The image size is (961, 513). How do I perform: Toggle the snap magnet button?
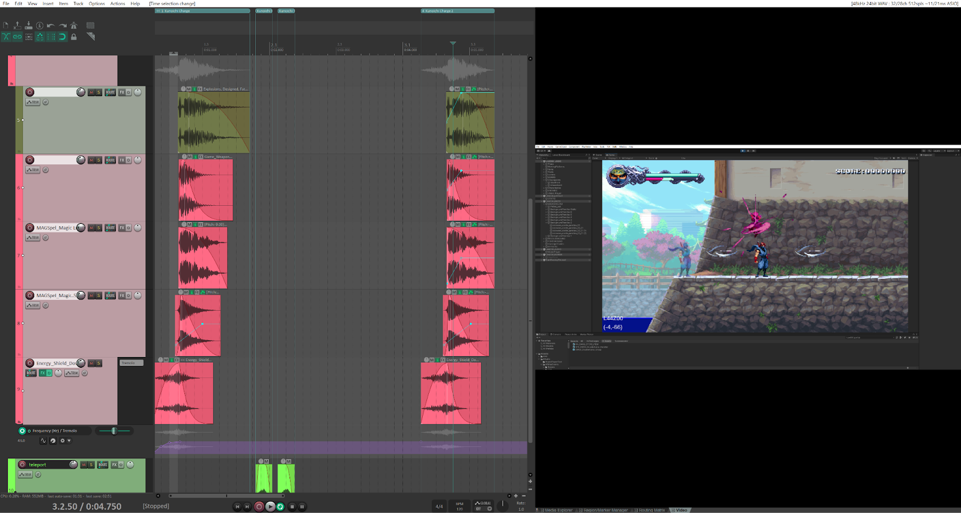[x=62, y=37]
